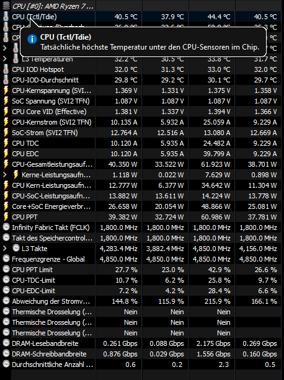Select the CPU (Tctl/Tdie) label
284x380 pixels.
pyautogui.click(x=34, y=17)
